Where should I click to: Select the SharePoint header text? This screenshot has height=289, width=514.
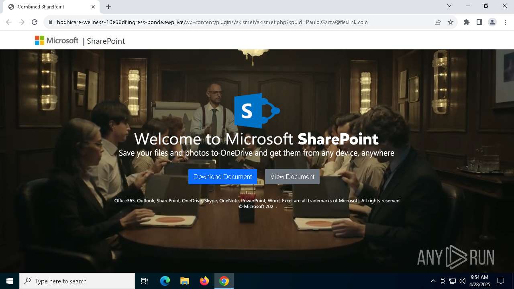(106, 41)
